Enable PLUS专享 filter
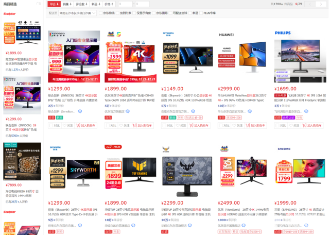This screenshot has height=235, width=330. [201, 13]
